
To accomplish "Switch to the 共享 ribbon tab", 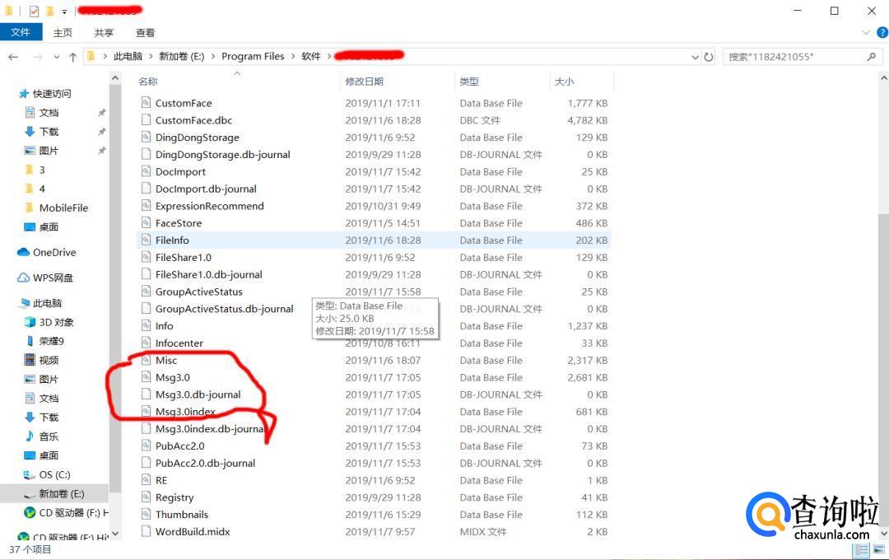I will pos(104,33).
